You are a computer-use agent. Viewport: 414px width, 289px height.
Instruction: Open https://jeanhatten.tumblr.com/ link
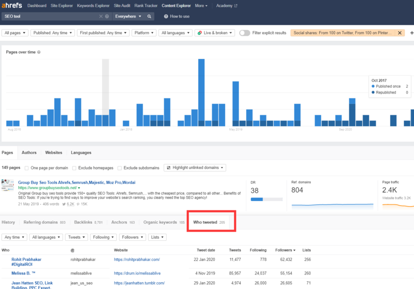click(139, 283)
